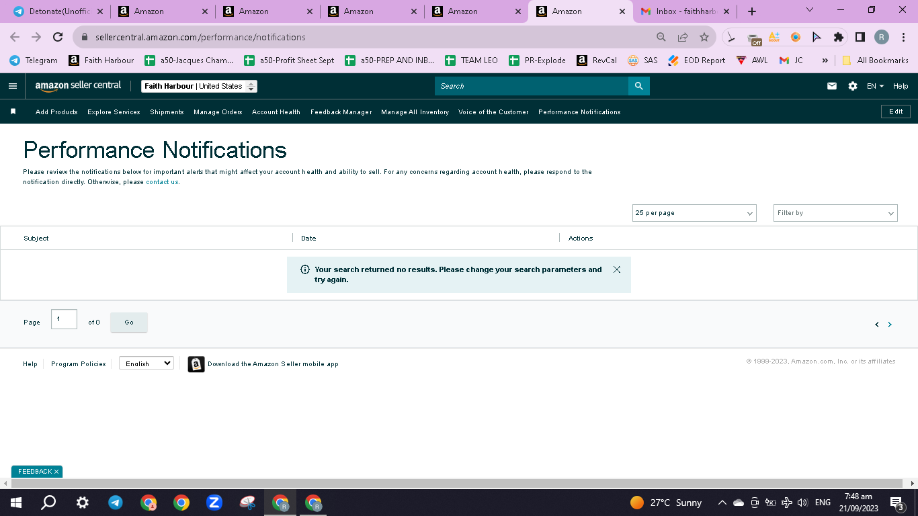Switch to the Detonate Telegram tab
Viewport: 918px width, 516px height.
(x=58, y=11)
